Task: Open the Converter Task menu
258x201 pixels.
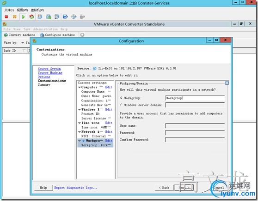Action: point(27,29)
